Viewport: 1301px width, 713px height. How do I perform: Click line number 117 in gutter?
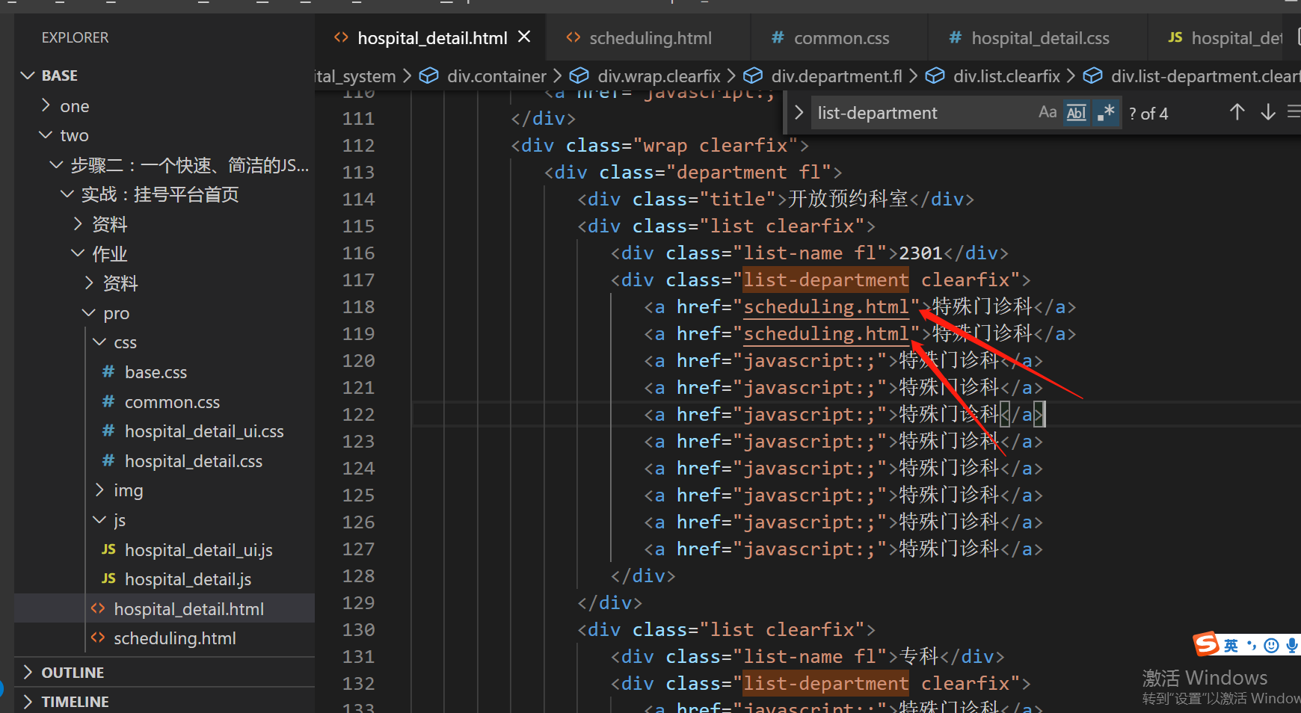click(358, 280)
